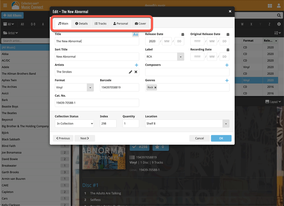Open the Artist folder dropdown
Viewport: 284px width, 206px height.
[10, 33]
